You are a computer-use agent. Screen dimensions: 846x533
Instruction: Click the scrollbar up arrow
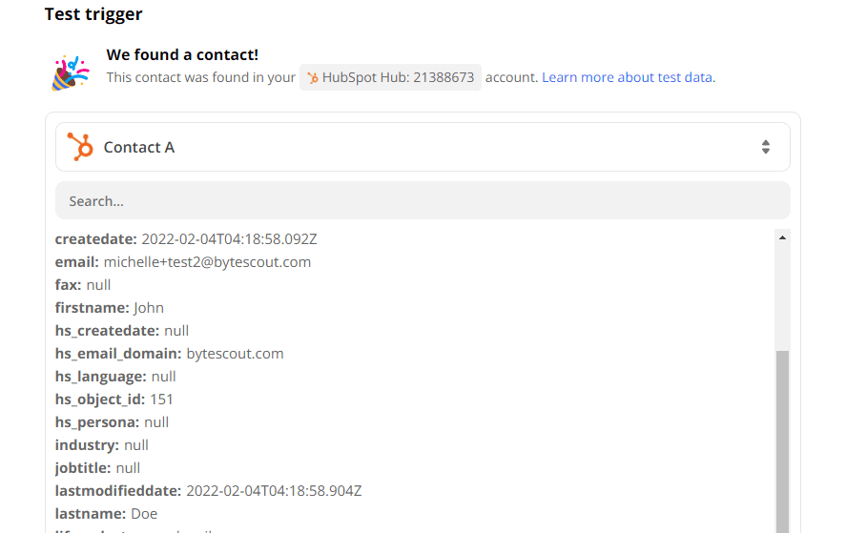[783, 237]
